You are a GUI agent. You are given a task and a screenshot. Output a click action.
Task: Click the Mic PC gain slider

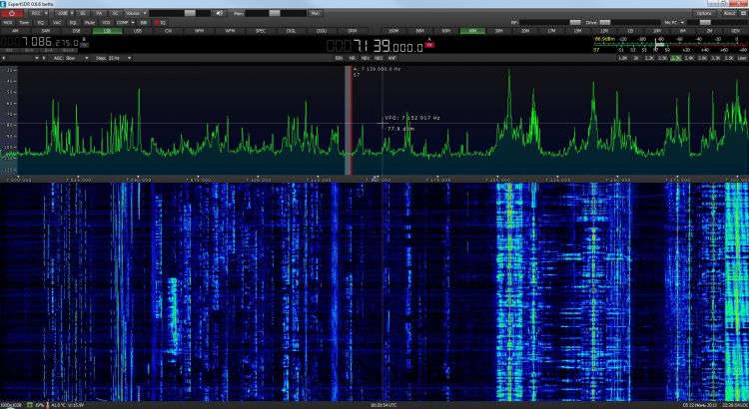tap(716, 22)
